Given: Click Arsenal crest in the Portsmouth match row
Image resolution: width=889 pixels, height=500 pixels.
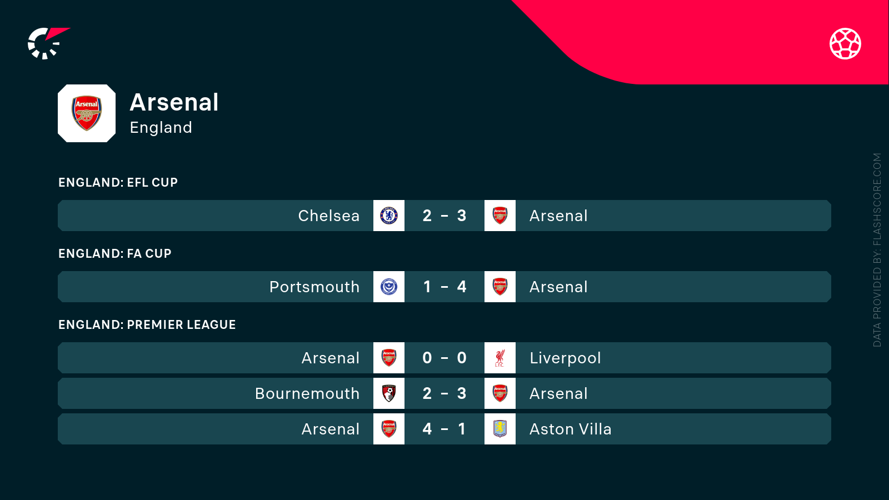Looking at the screenshot, I should pyautogui.click(x=500, y=287).
